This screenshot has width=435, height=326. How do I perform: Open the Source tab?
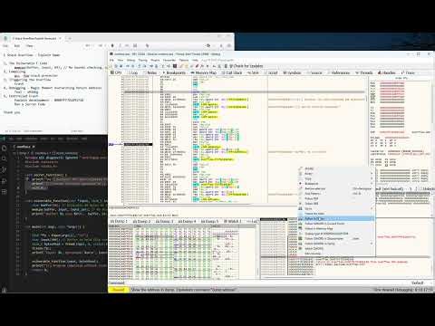[x=314, y=72]
